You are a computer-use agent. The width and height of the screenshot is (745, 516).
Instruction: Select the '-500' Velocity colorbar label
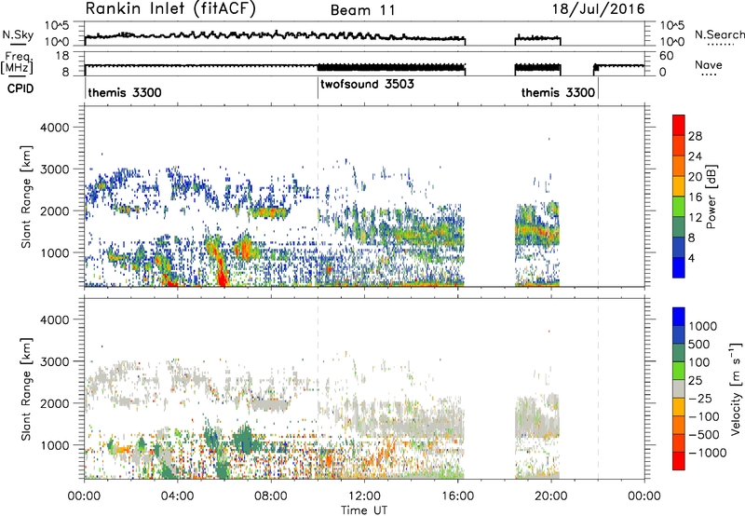tap(703, 435)
